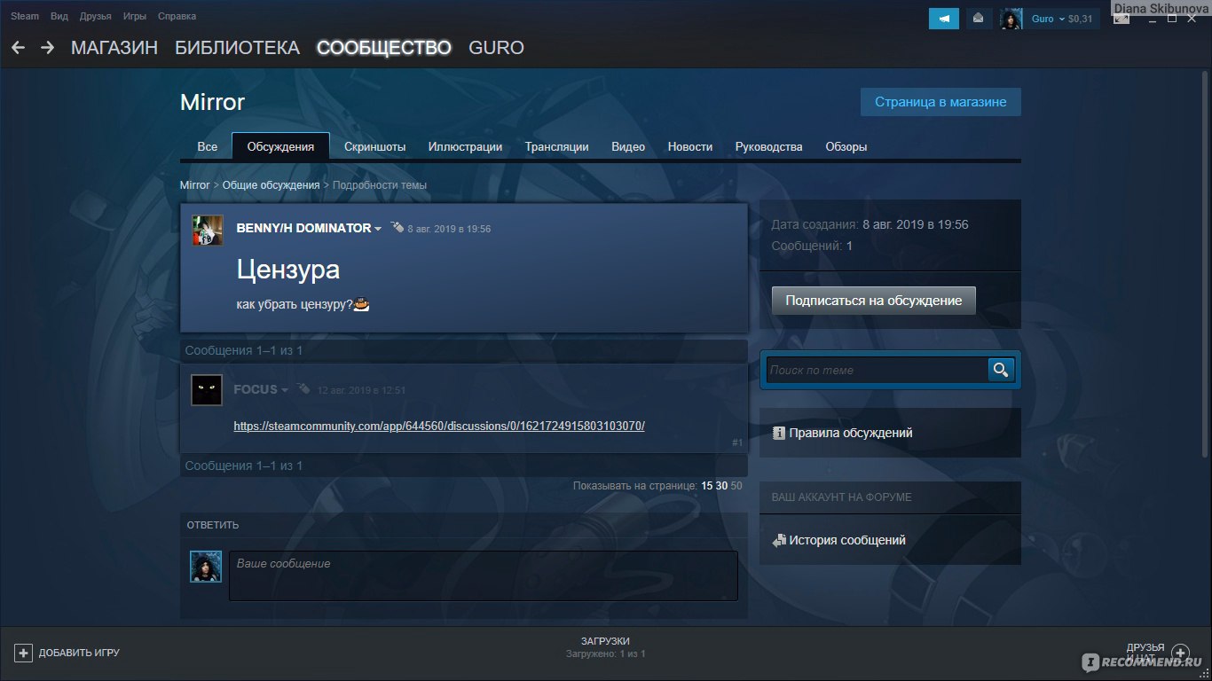Viewport: 1212px width, 681px height.
Task: Open GURO profile section
Action: [496, 48]
